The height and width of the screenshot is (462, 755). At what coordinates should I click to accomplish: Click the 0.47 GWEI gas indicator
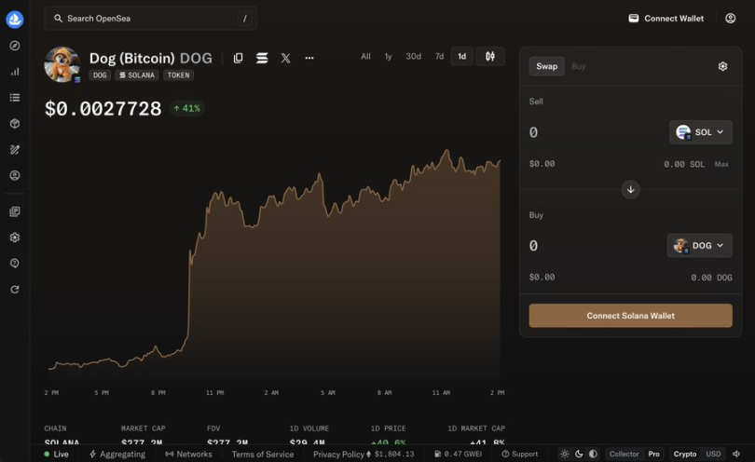tap(458, 454)
